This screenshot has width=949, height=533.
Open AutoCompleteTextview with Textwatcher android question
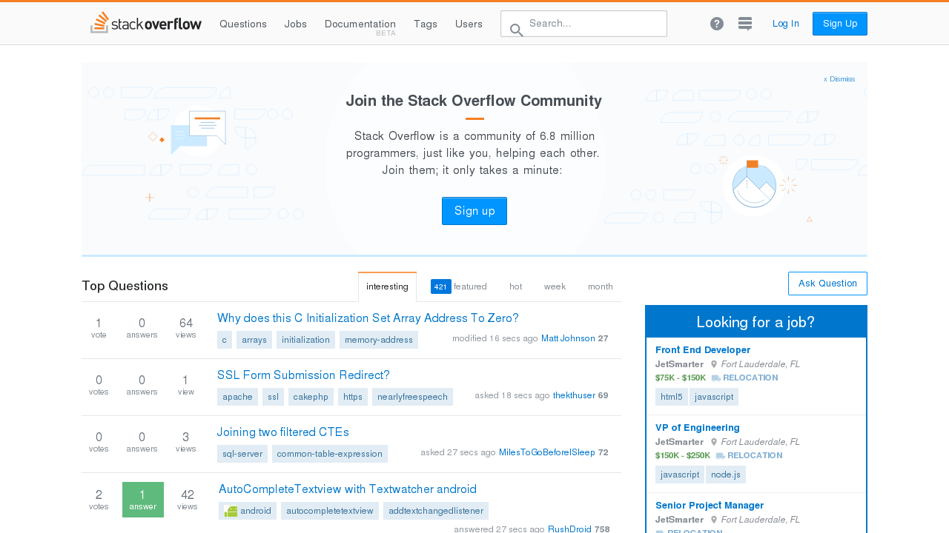[x=348, y=489]
